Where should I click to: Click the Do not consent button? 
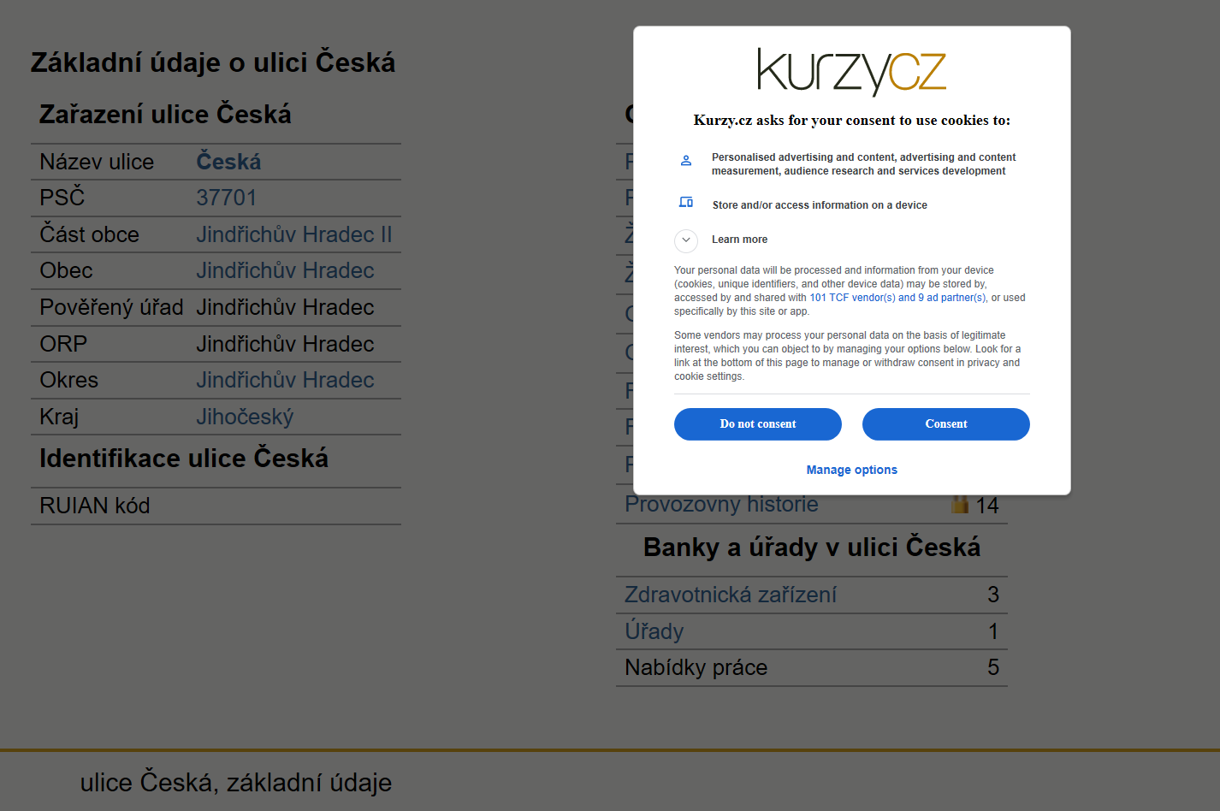(758, 424)
